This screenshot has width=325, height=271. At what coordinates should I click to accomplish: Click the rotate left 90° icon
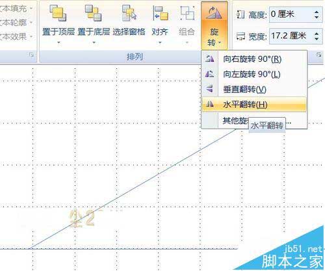[x=210, y=74]
